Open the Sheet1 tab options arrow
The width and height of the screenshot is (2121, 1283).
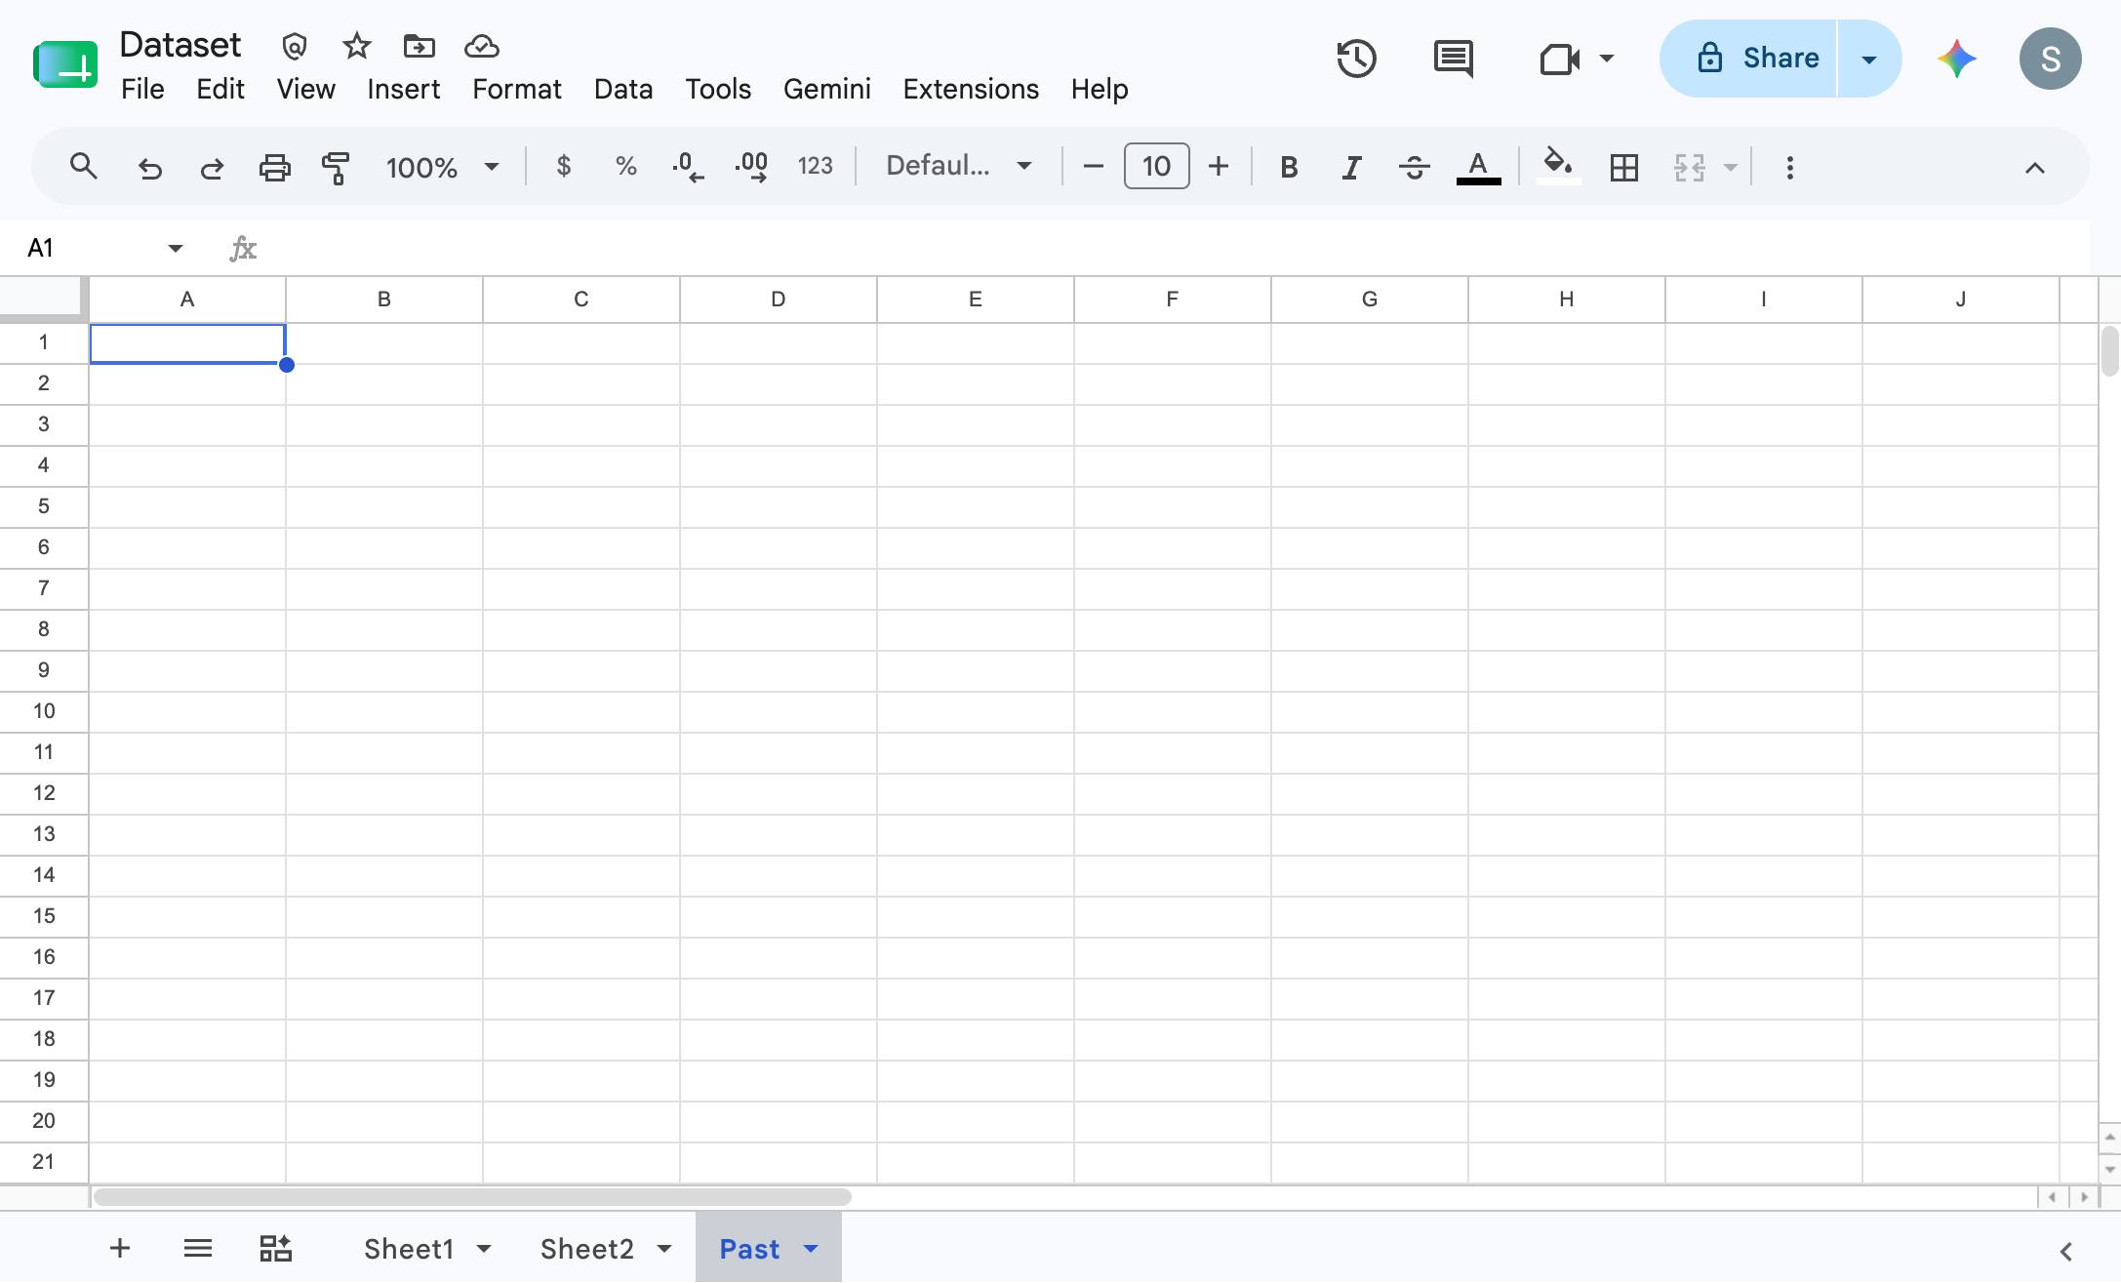[484, 1249]
